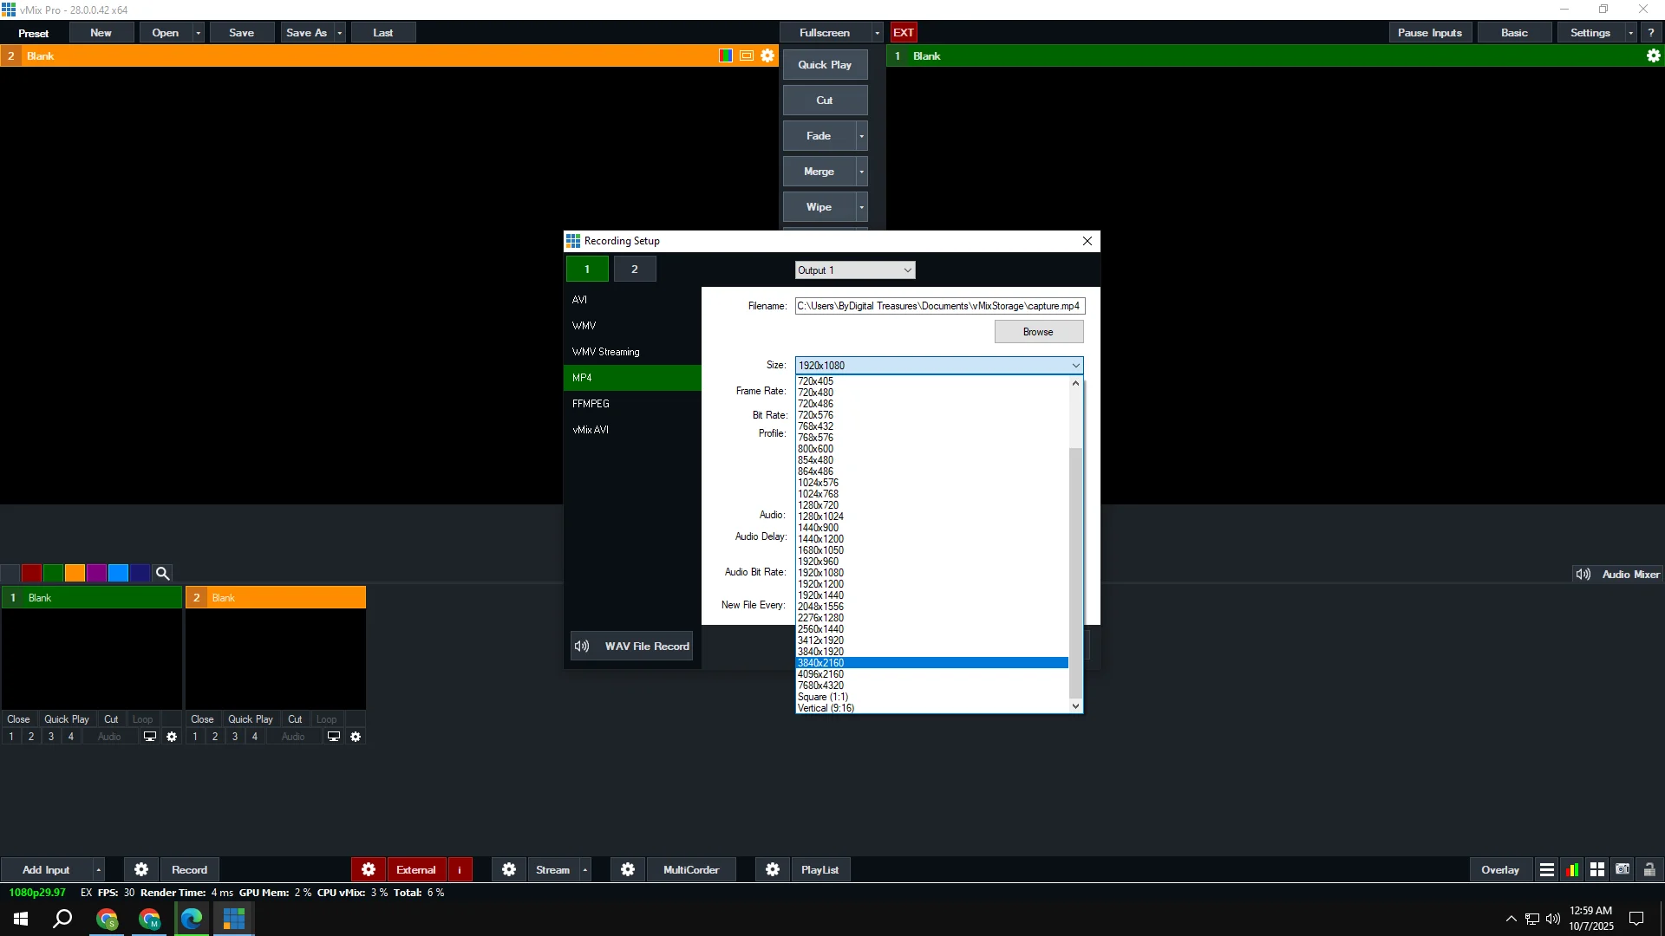This screenshot has width=1665, height=936.
Task: Click WAV File Record button
Action: click(x=631, y=646)
